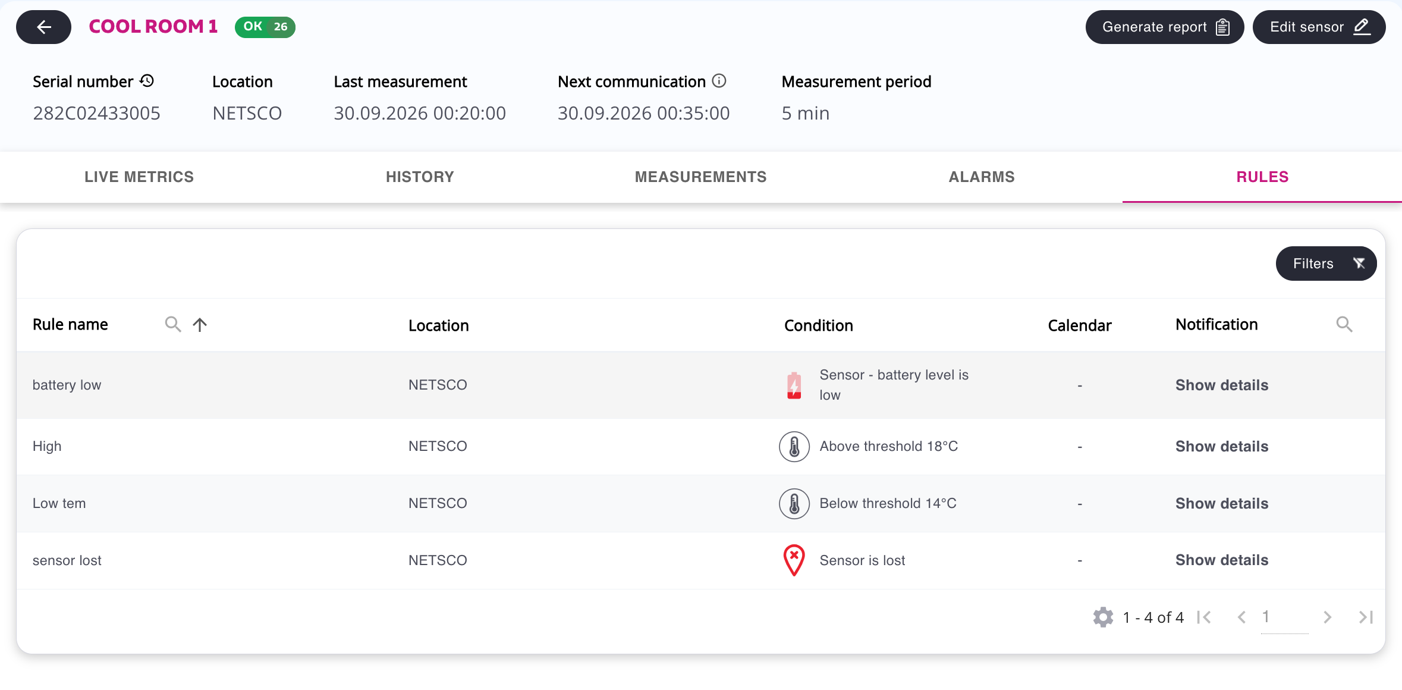Image resolution: width=1402 pixels, height=690 pixels.
Task: Click the page number input field
Action: [x=1284, y=618]
